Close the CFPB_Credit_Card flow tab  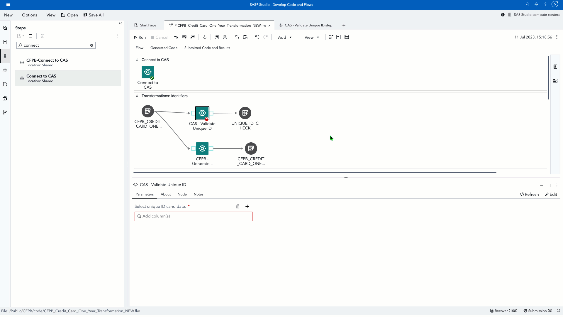pos(269,26)
